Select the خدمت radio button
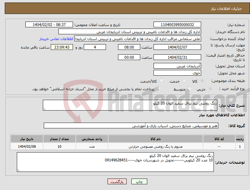 coord(184,81)
